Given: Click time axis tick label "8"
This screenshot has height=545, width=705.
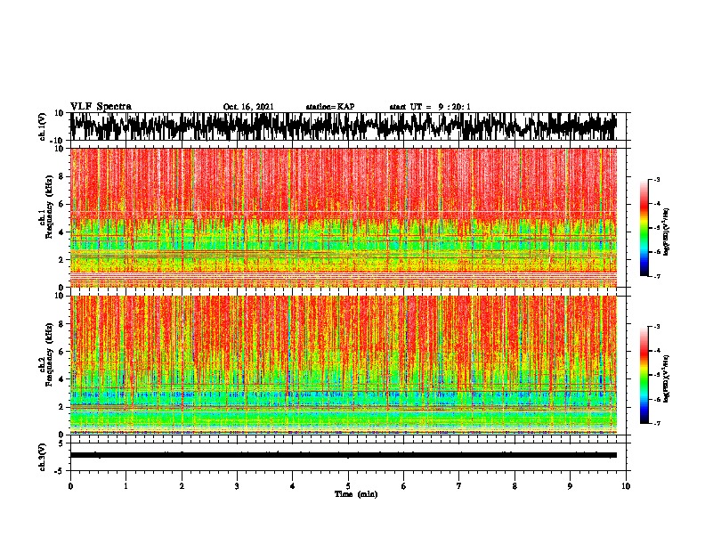Looking at the screenshot, I should pyautogui.click(x=515, y=486).
